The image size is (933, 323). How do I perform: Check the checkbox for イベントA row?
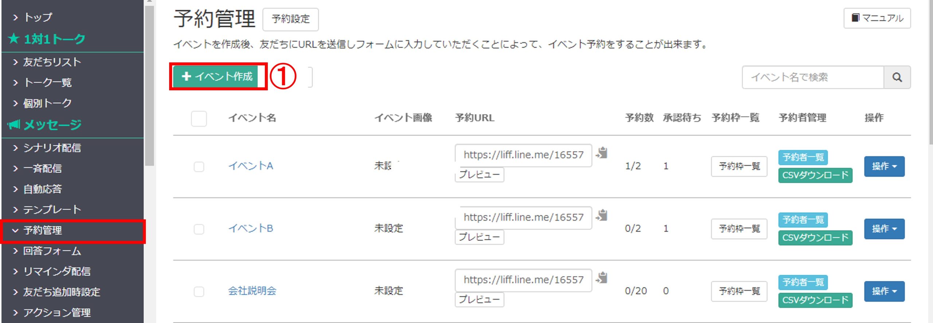199,167
